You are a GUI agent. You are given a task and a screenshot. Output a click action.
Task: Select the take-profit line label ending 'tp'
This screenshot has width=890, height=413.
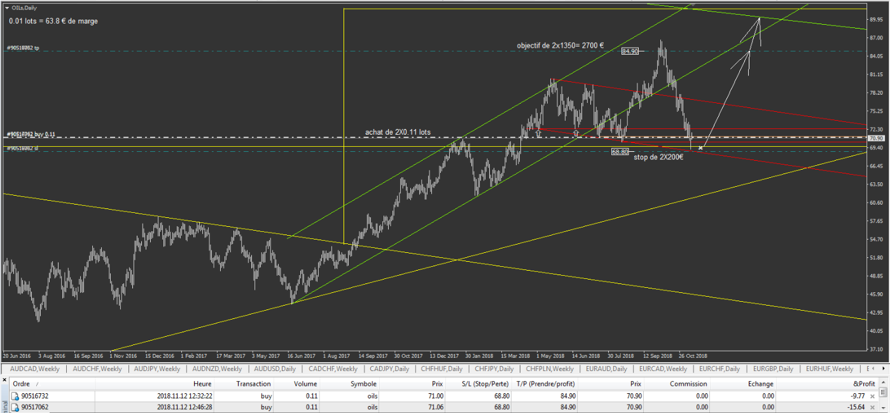pyautogui.click(x=23, y=48)
